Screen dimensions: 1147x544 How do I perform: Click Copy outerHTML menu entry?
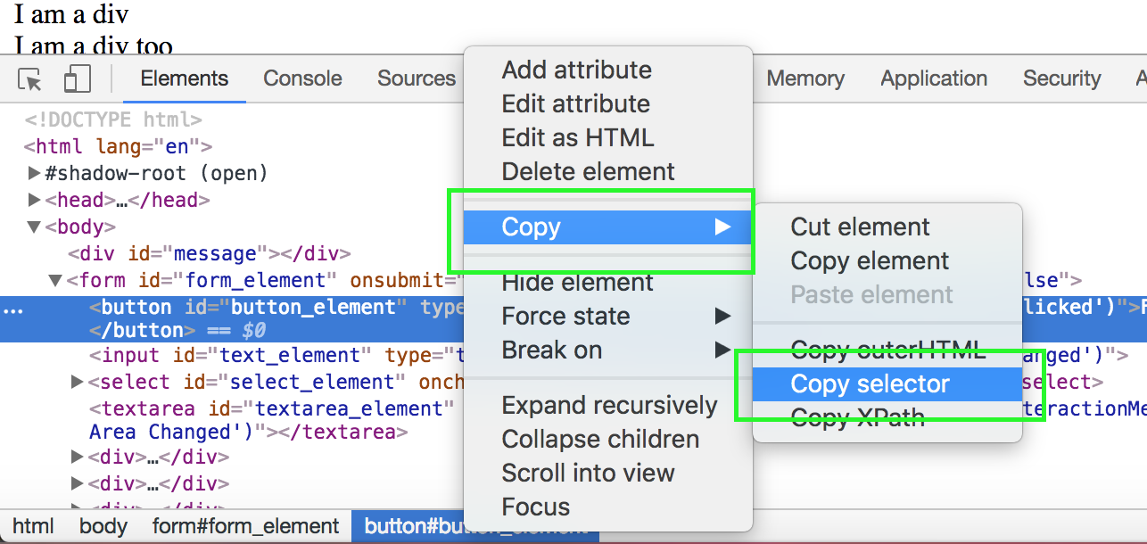887,350
